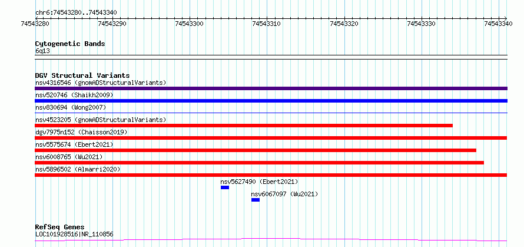
Task: Open nsv6067097 (Wu2021) variant label
Action: [284, 194]
